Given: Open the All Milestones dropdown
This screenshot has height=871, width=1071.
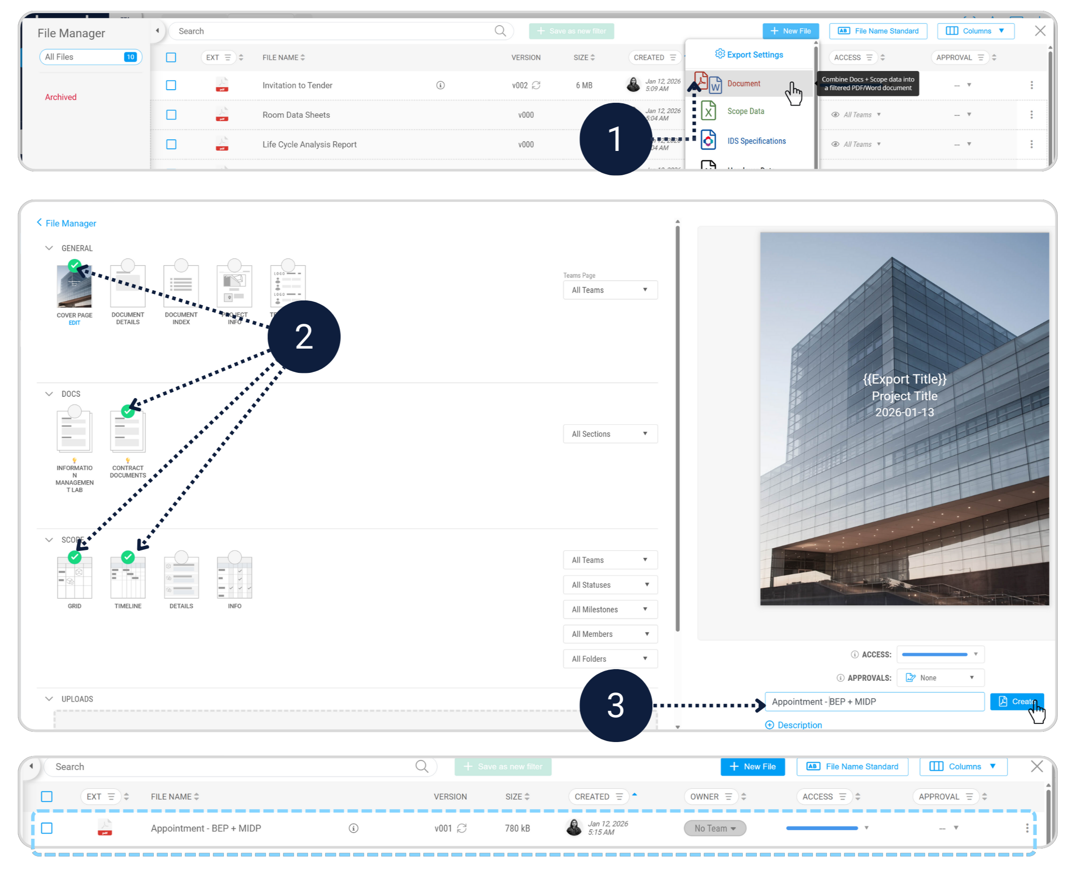Looking at the screenshot, I should [610, 610].
